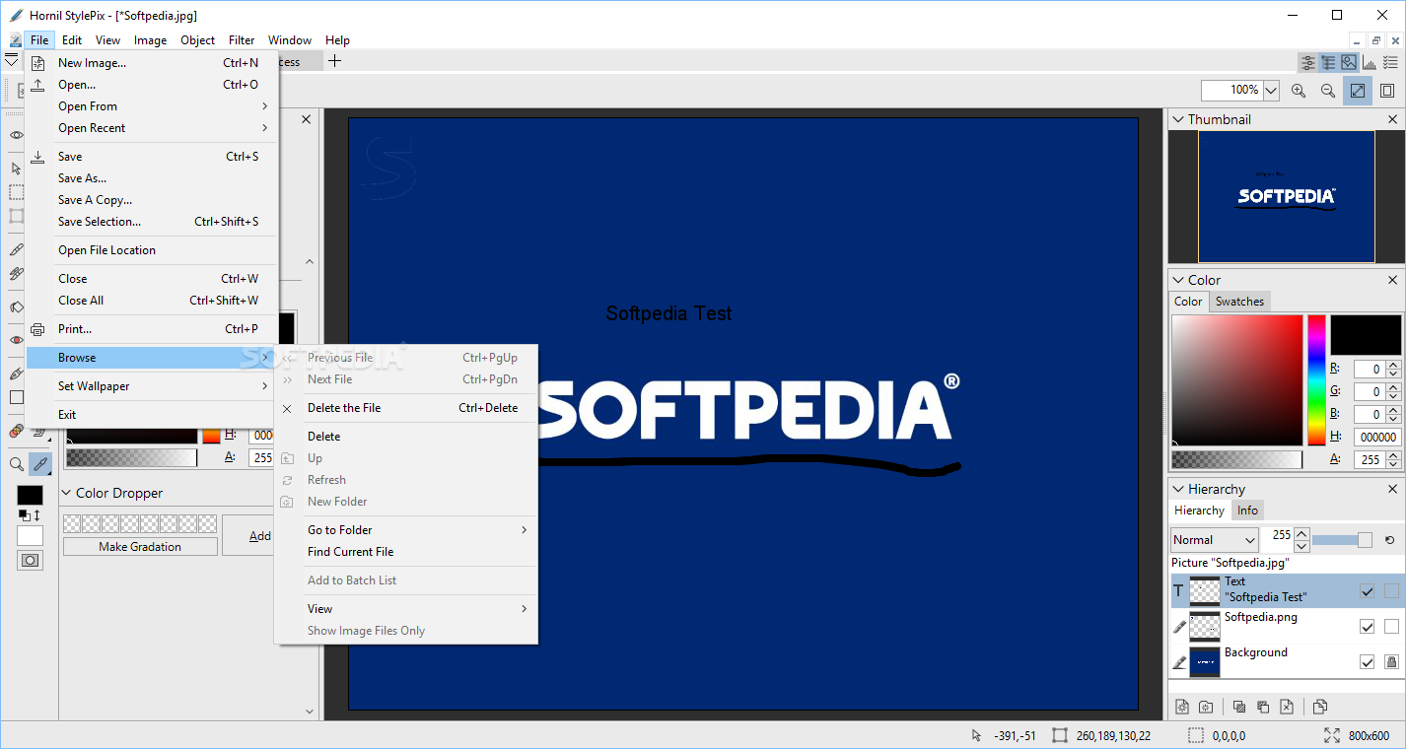Select the clone stamp tool
Screen dimensions: 1406x749
[16, 273]
